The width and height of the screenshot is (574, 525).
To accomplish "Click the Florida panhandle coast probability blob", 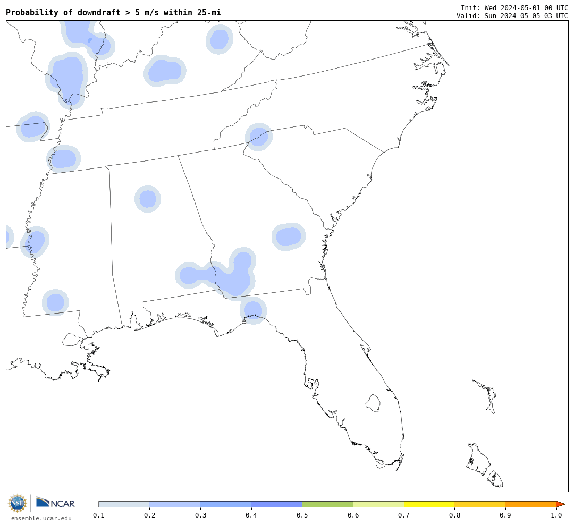I will point(254,310).
